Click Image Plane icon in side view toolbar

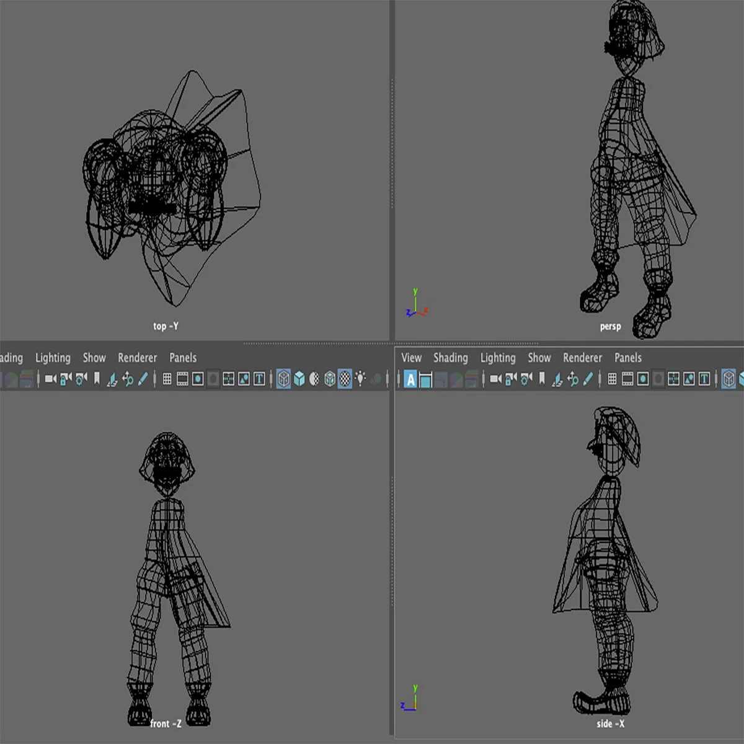point(557,379)
